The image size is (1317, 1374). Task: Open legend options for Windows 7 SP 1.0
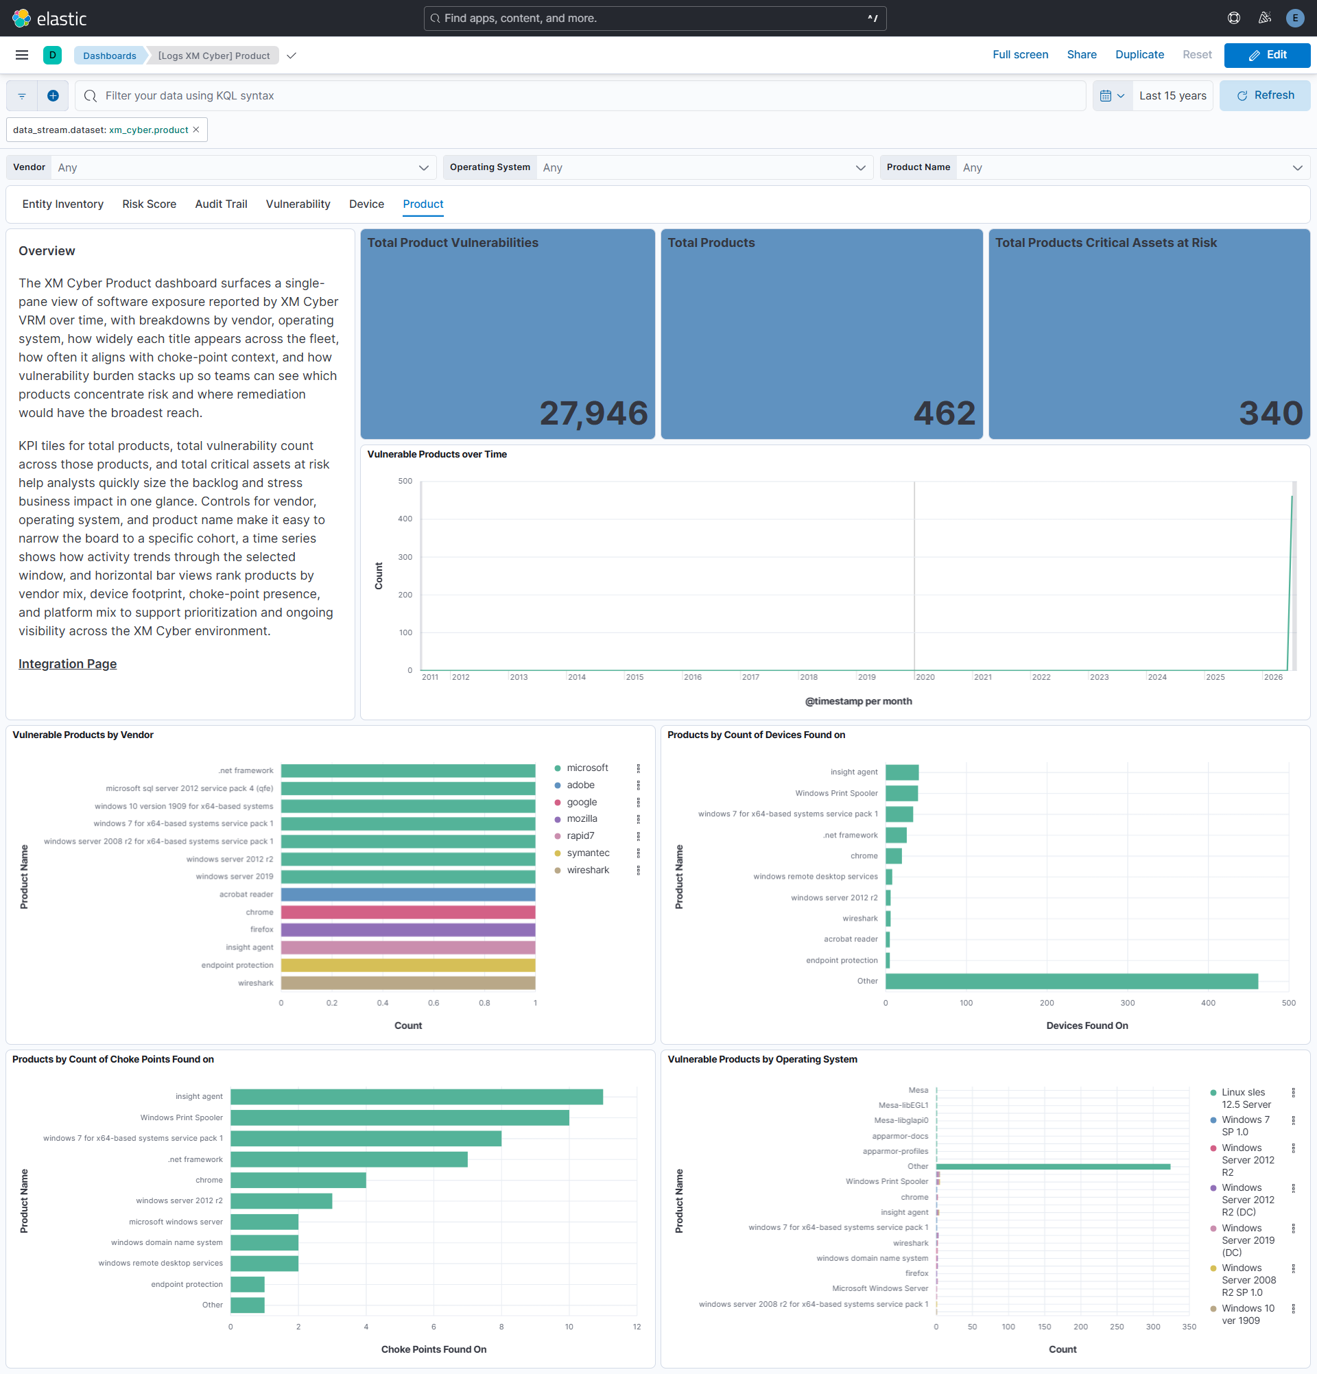pyautogui.click(x=1293, y=1120)
